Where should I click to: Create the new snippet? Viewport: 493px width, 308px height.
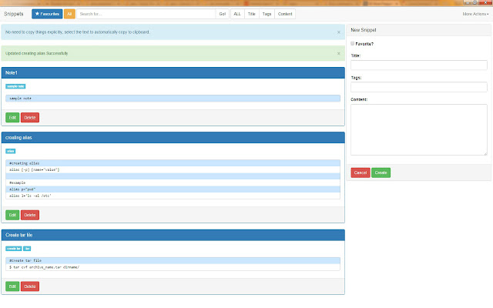(x=381, y=172)
